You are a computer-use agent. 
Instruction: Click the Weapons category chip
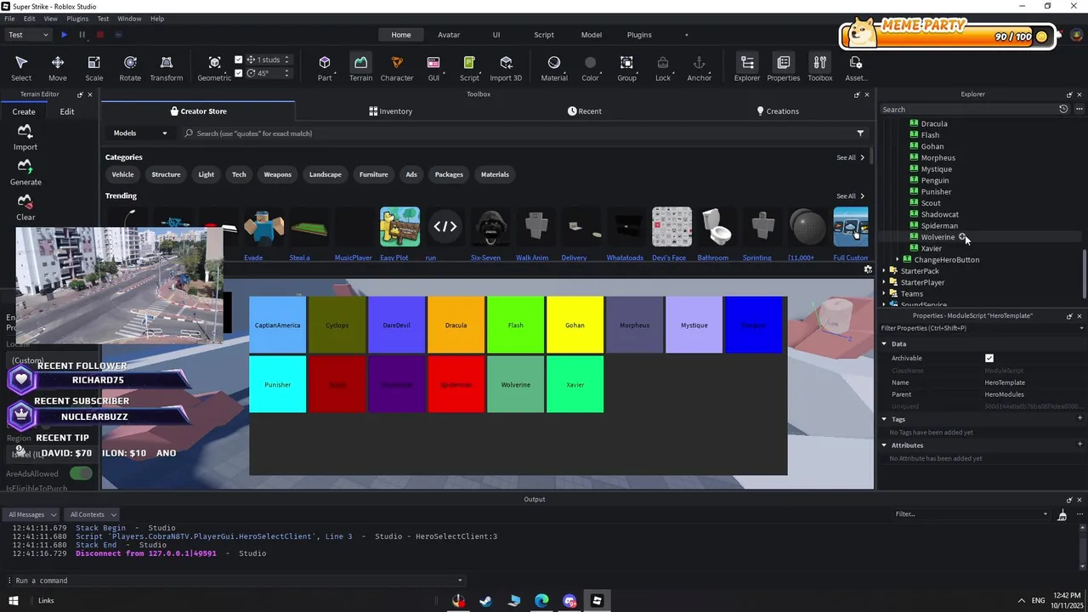click(277, 174)
